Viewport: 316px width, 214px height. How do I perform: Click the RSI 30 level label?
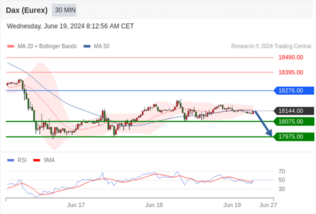point(282,189)
